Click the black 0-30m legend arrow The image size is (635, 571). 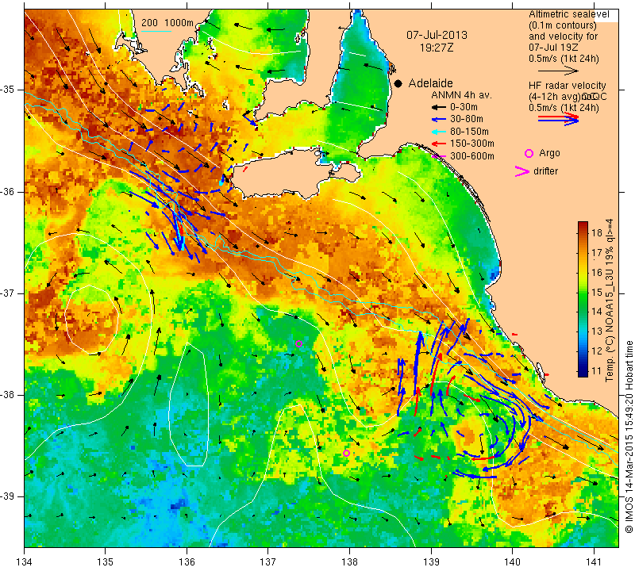(x=438, y=108)
